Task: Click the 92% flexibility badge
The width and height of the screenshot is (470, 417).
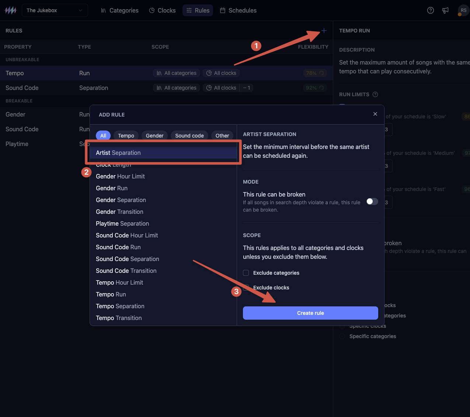Action: click(x=315, y=88)
